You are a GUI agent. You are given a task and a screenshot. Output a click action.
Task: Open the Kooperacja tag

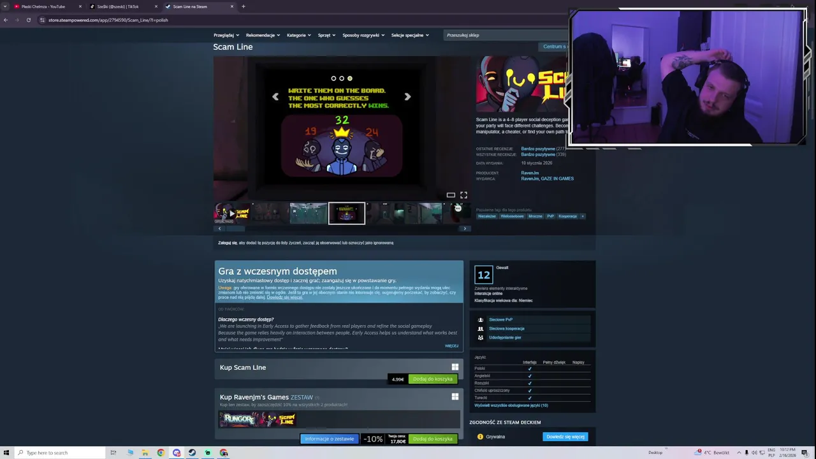tap(567, 216)
